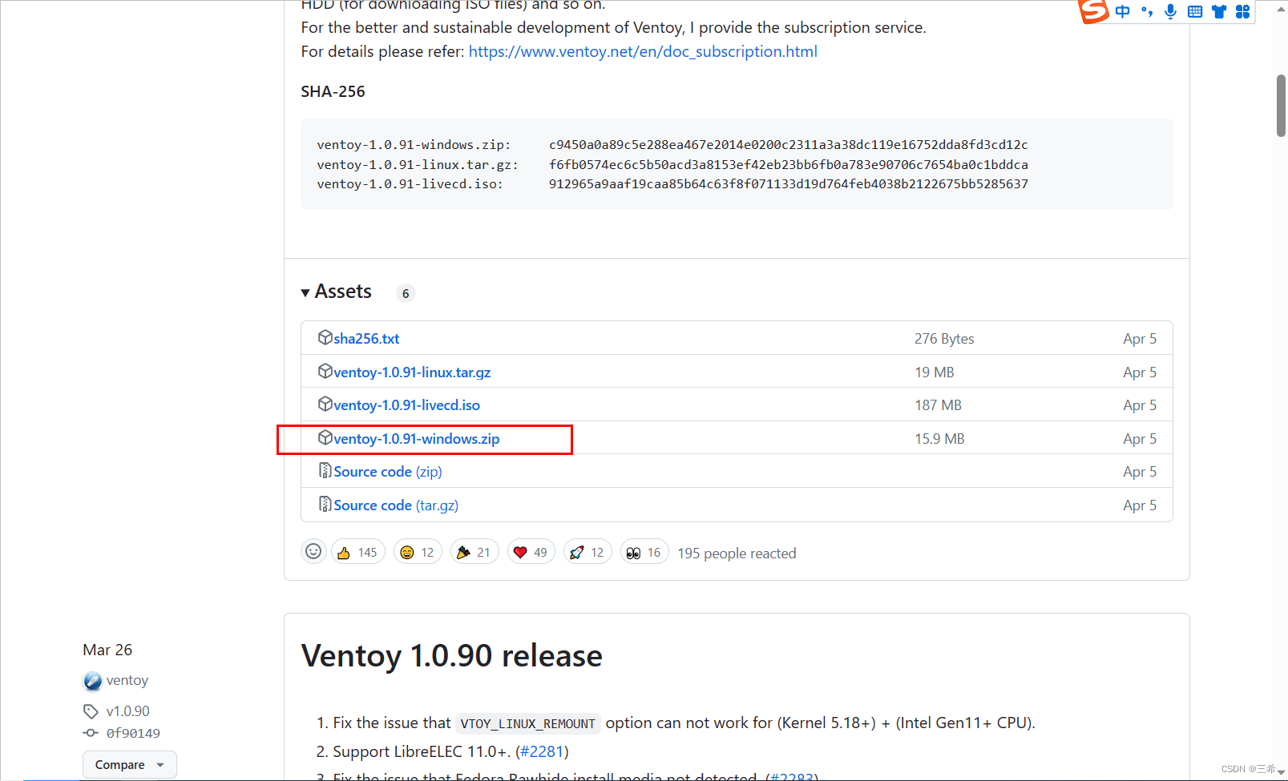The height and width of the screenshot is (781, 1288).
Task: Click the 195 people reacted text
Action: [x=737, y=554]
